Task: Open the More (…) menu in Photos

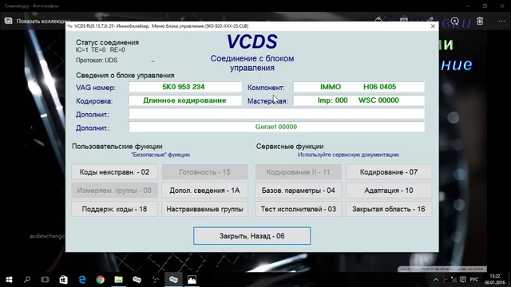Action: [x=501, y=22]
